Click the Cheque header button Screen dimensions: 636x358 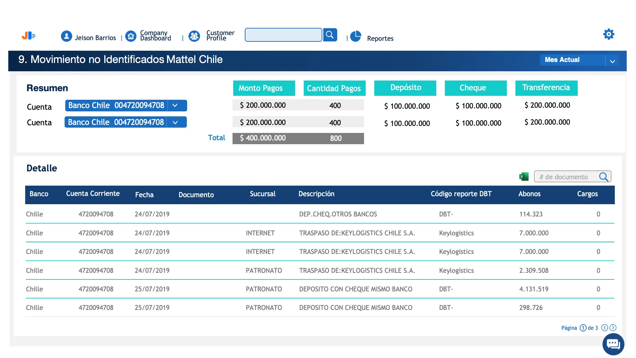click(x=475, y=88)
